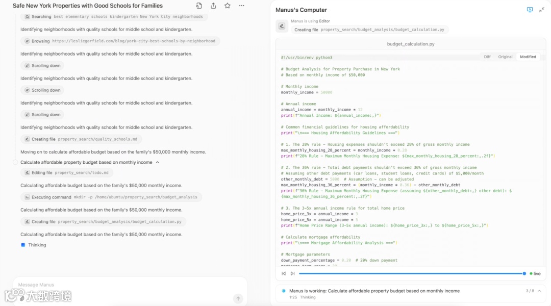Select the Modified view tab
Screen dimensions: 551x306
(528, 57)
